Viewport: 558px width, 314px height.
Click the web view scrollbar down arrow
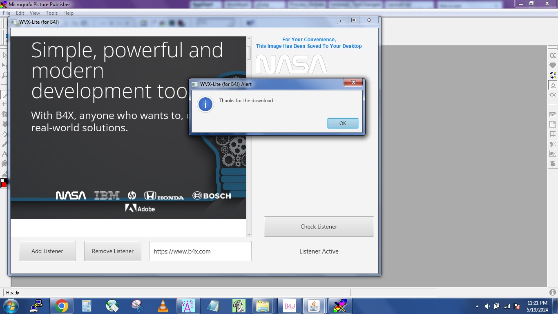249,234
